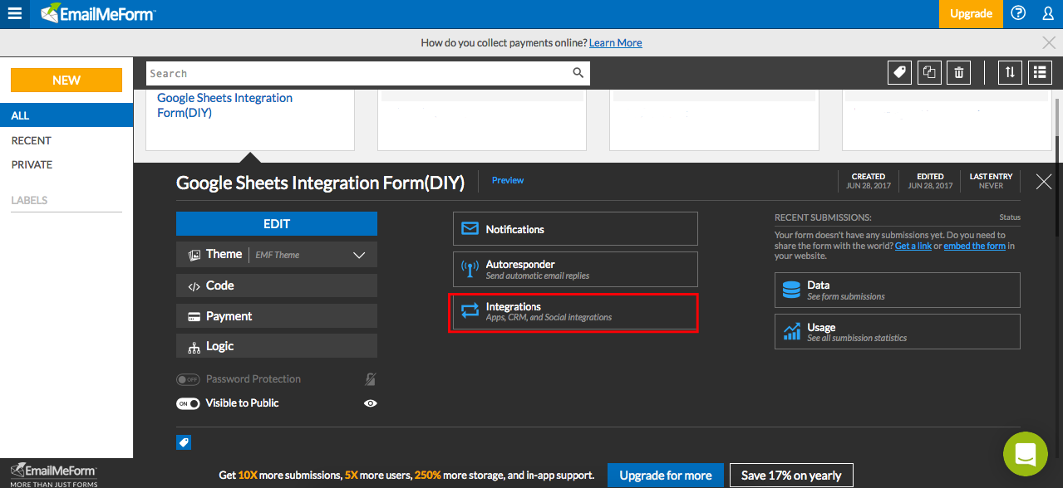
Task: Close the form details panel
Action: (1044, 182)
